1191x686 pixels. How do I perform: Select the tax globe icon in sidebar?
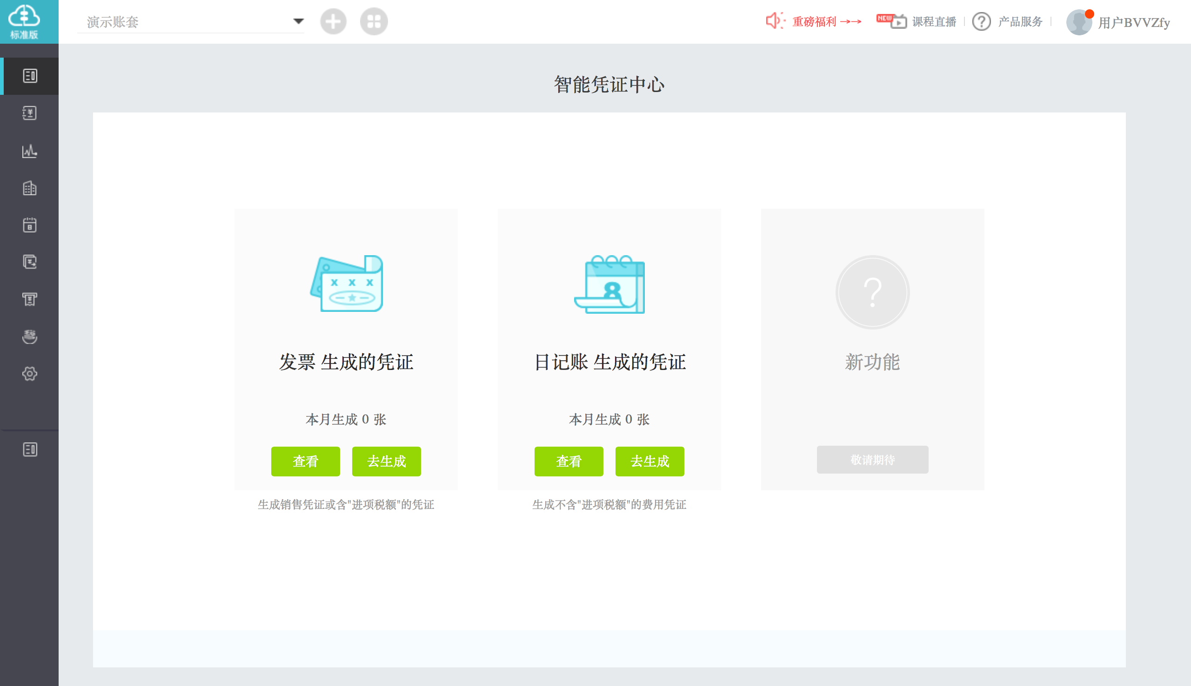30,336
